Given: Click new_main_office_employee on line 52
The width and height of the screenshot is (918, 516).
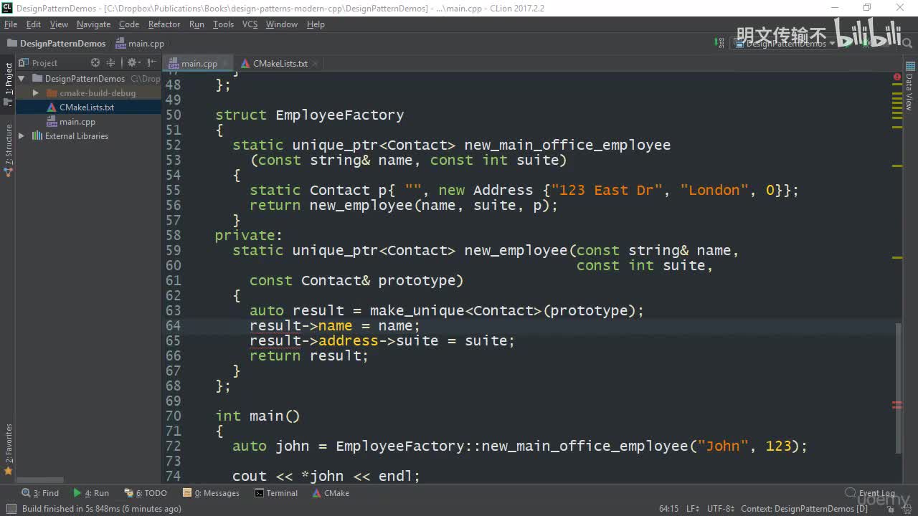Looking at the screenshot, I should coord(567,145).
